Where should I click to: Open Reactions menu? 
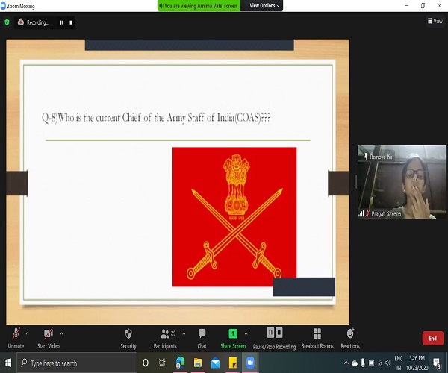[350, 339]
